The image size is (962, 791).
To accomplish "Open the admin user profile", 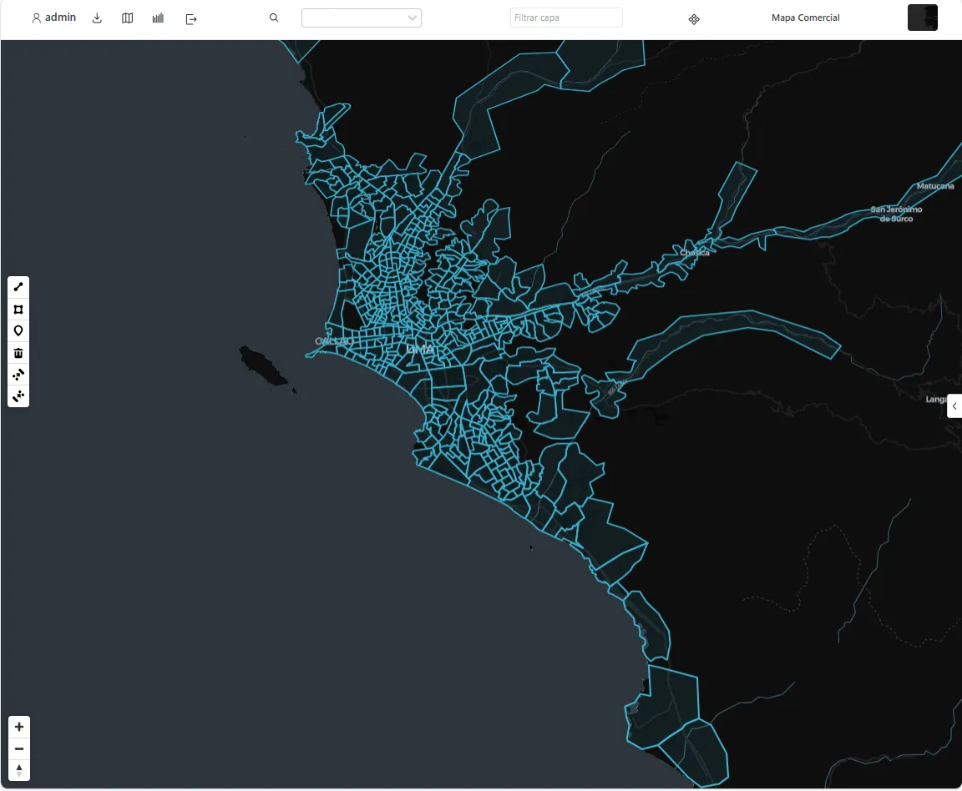I will click(x=54, y=18).
